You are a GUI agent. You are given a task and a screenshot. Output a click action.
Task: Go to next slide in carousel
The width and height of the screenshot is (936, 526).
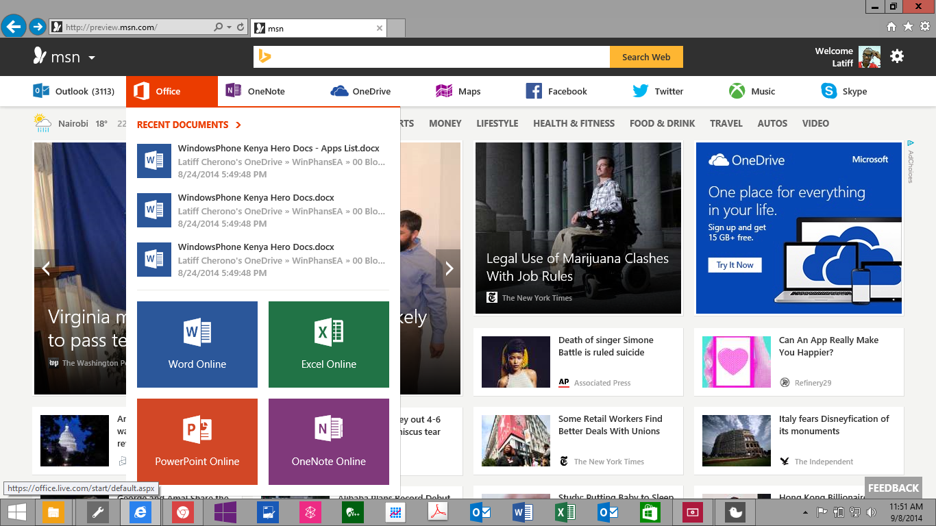pyautogui.click(x=449, y=268)
